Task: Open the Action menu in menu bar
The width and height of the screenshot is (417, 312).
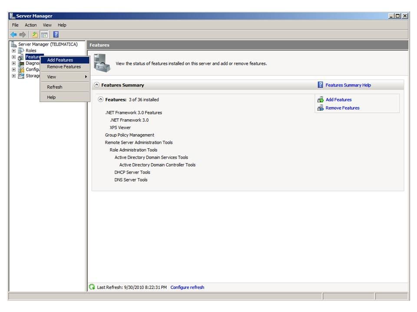Action: point(30,25)
